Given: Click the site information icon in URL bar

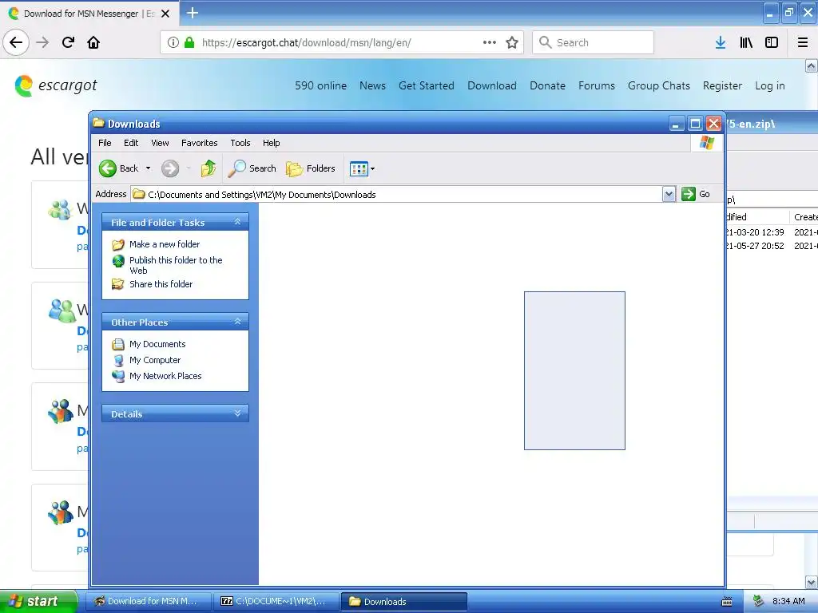Looking at the screenshot, I should [173, 42].
